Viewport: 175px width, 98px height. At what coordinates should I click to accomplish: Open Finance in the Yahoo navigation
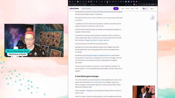pos(127,8)
